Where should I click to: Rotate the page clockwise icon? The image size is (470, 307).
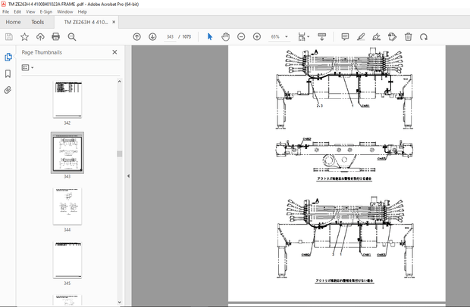pos(424,37)
